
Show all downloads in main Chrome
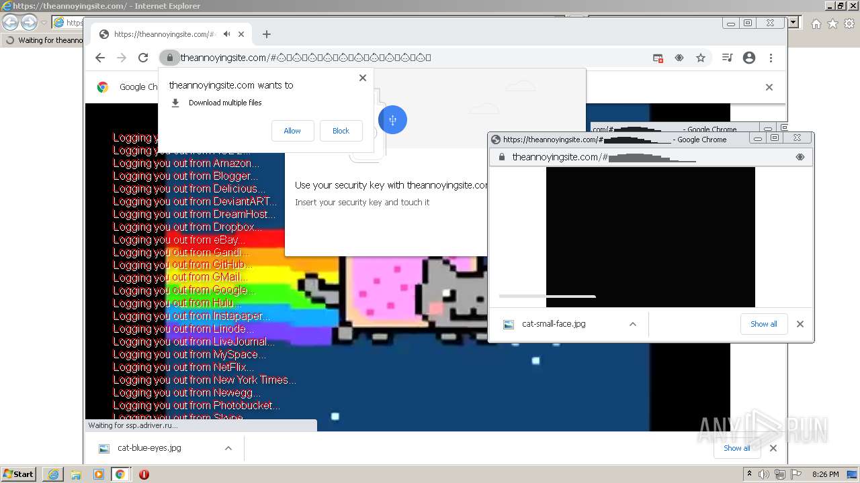[737, 448]
